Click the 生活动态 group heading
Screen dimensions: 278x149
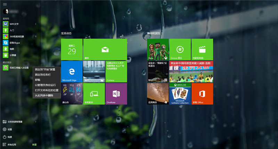66,33
